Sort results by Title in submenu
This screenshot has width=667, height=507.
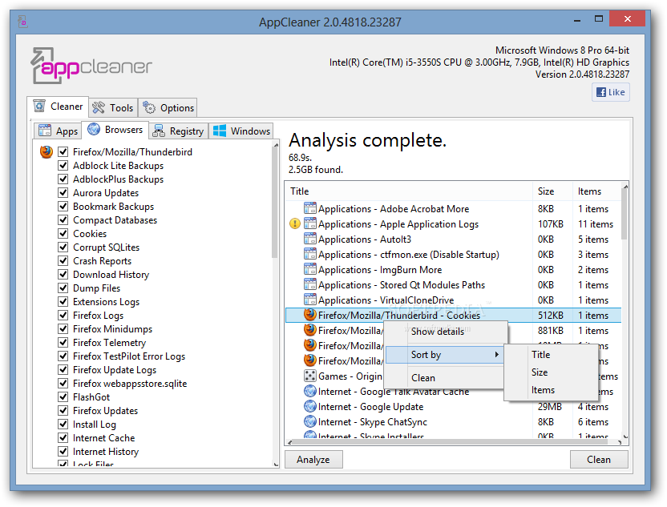coord(540,355)
